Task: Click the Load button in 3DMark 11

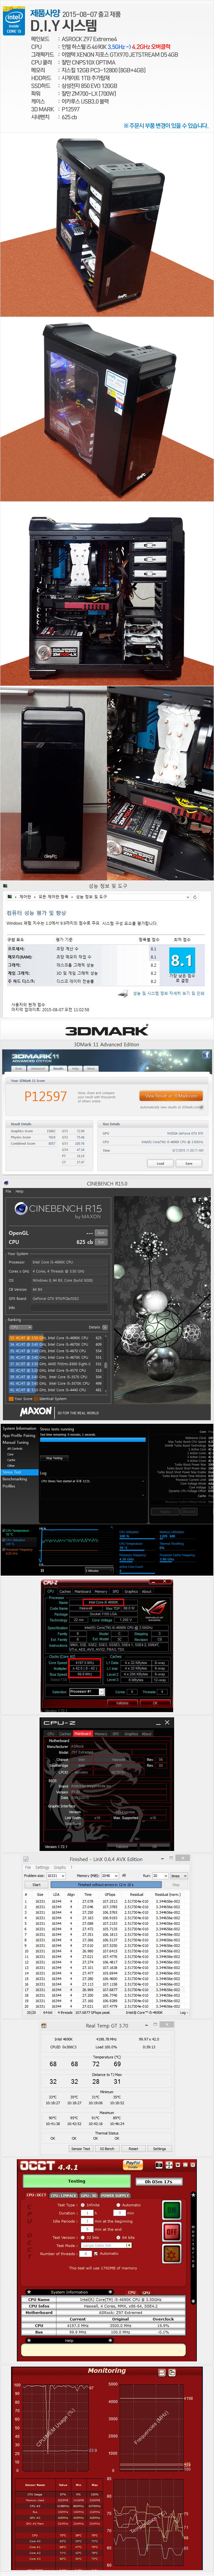Action: 160,1163
